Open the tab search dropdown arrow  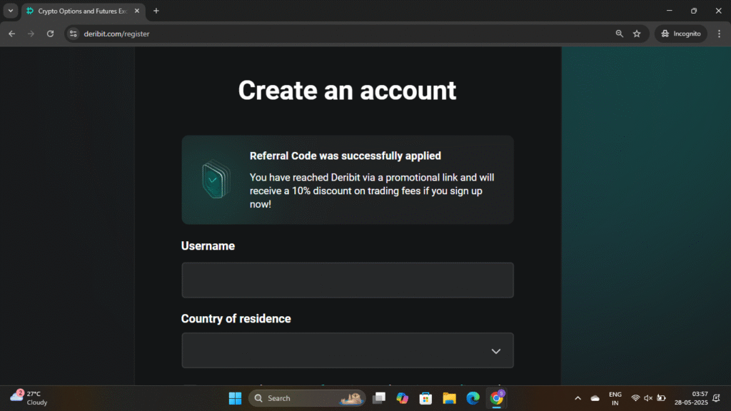click(x=10, y=11)
